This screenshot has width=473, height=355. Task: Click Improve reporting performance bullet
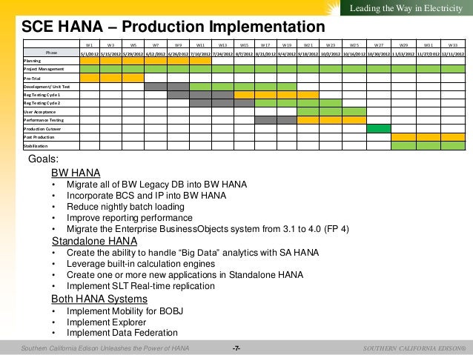[130, 218]
